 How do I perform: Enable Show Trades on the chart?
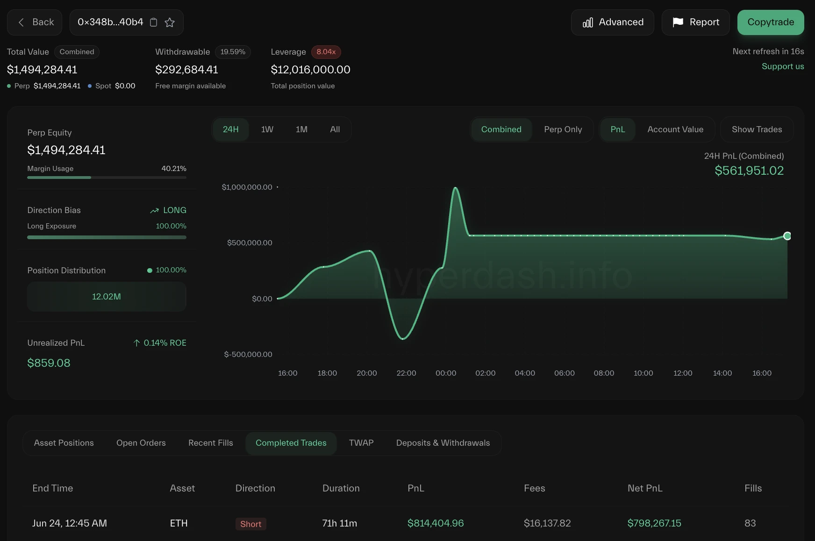[x=756, y=129]
